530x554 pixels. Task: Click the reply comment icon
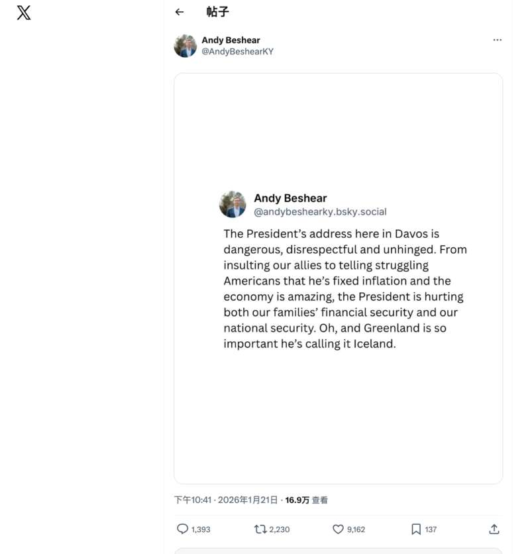click(182, 529)
